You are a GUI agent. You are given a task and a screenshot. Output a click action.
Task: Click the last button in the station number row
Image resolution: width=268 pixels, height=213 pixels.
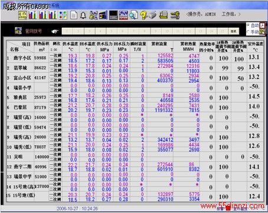(234, 31)
